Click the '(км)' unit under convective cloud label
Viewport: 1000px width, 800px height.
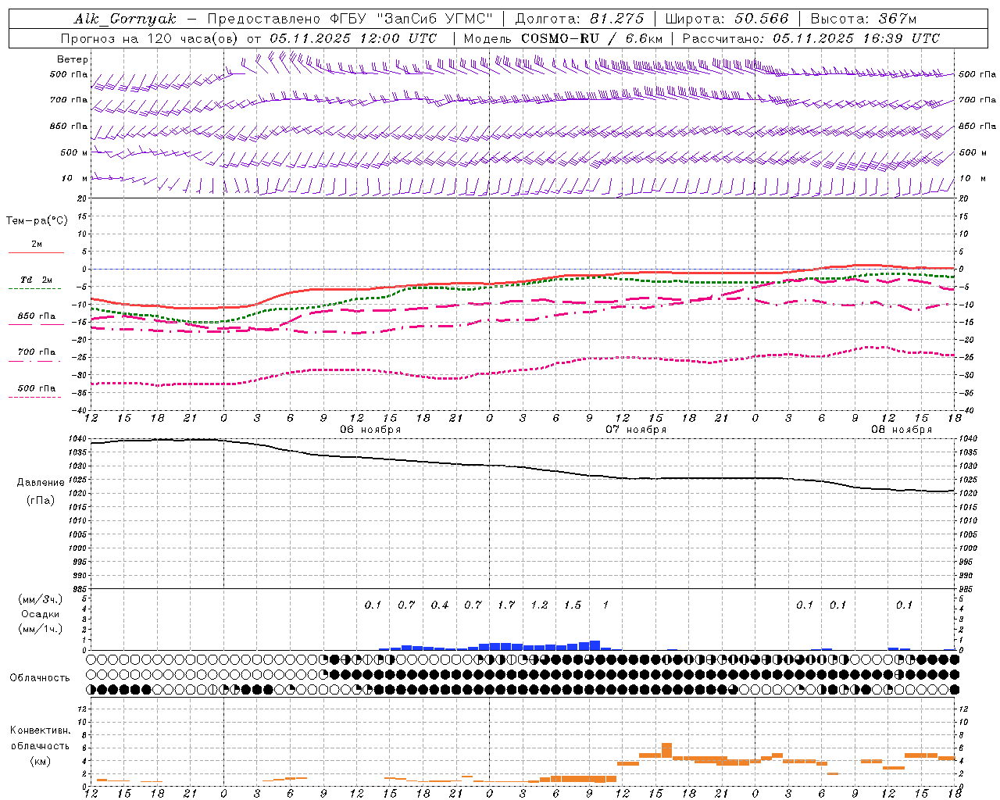tap(40, 761)
